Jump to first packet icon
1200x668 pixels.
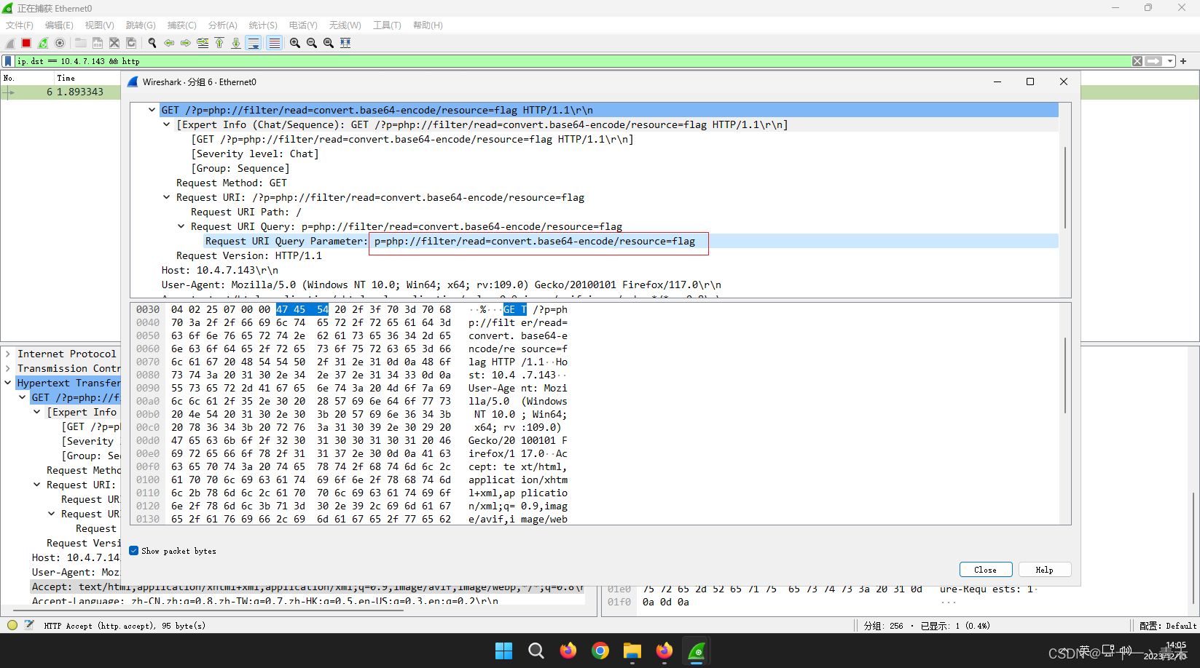[x=219, y=43]
